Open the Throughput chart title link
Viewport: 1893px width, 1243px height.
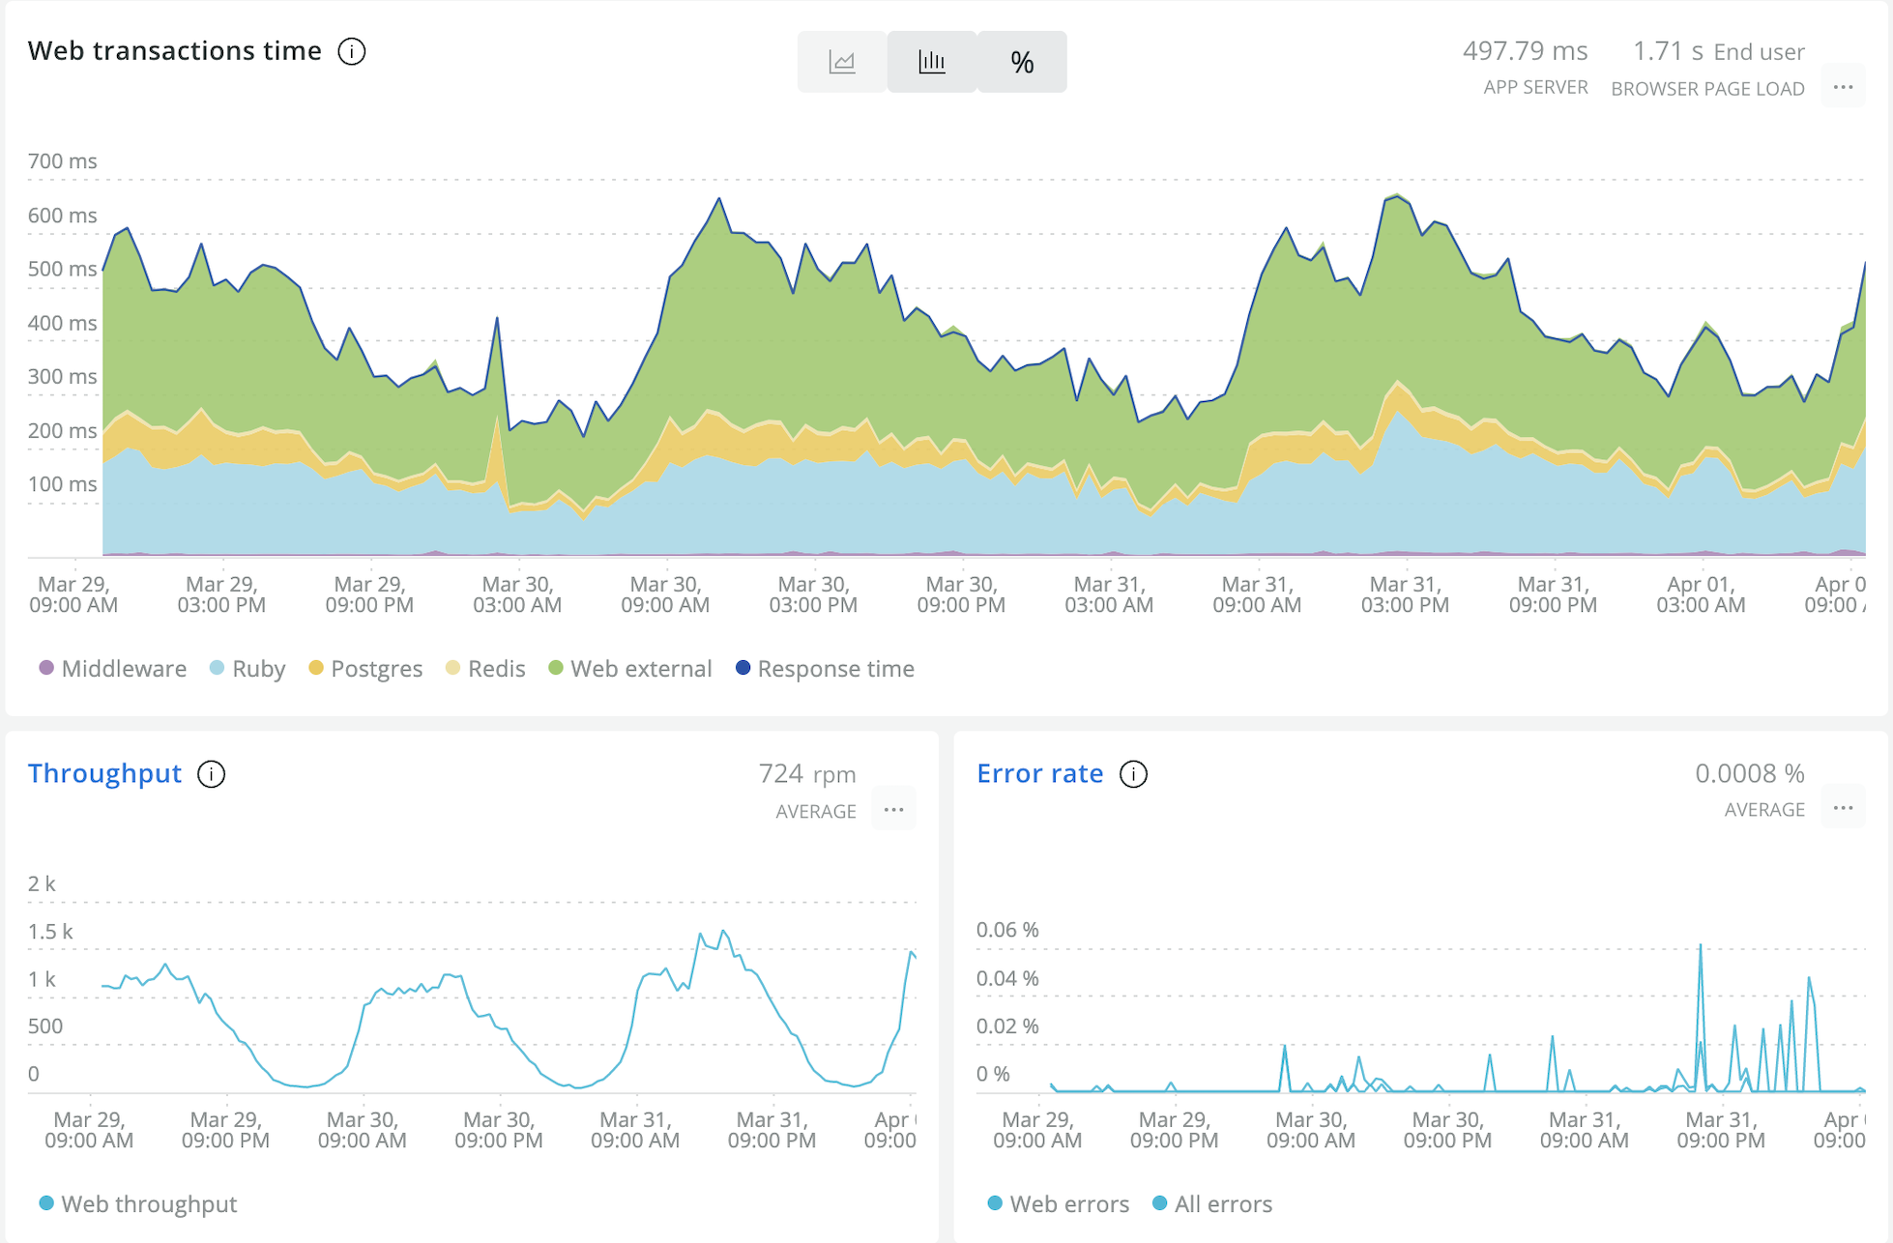[x=104, y=773]
